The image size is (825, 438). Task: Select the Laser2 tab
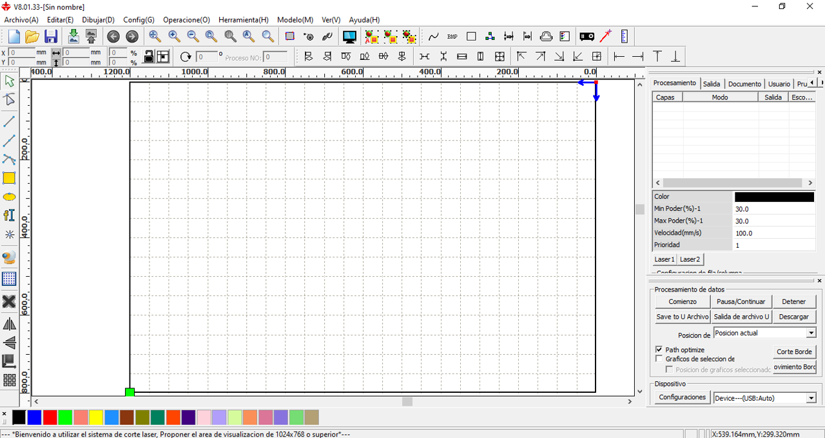click(690, 259)
